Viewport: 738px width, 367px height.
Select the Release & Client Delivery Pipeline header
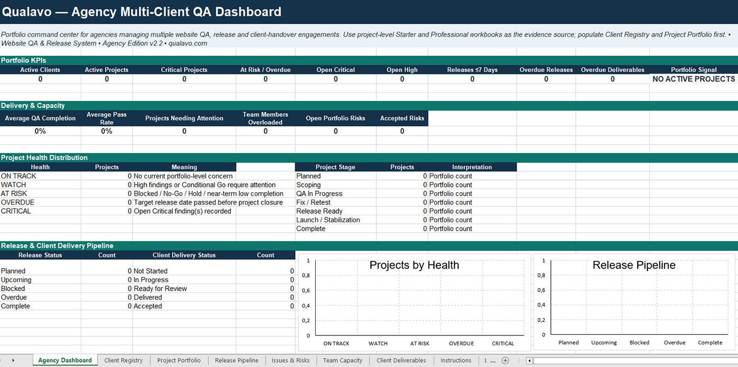(x=369, y=245)
